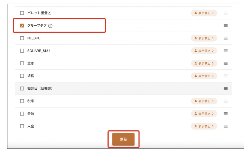
Task: Select the 入金 checkbox
Action: point(22,126)
